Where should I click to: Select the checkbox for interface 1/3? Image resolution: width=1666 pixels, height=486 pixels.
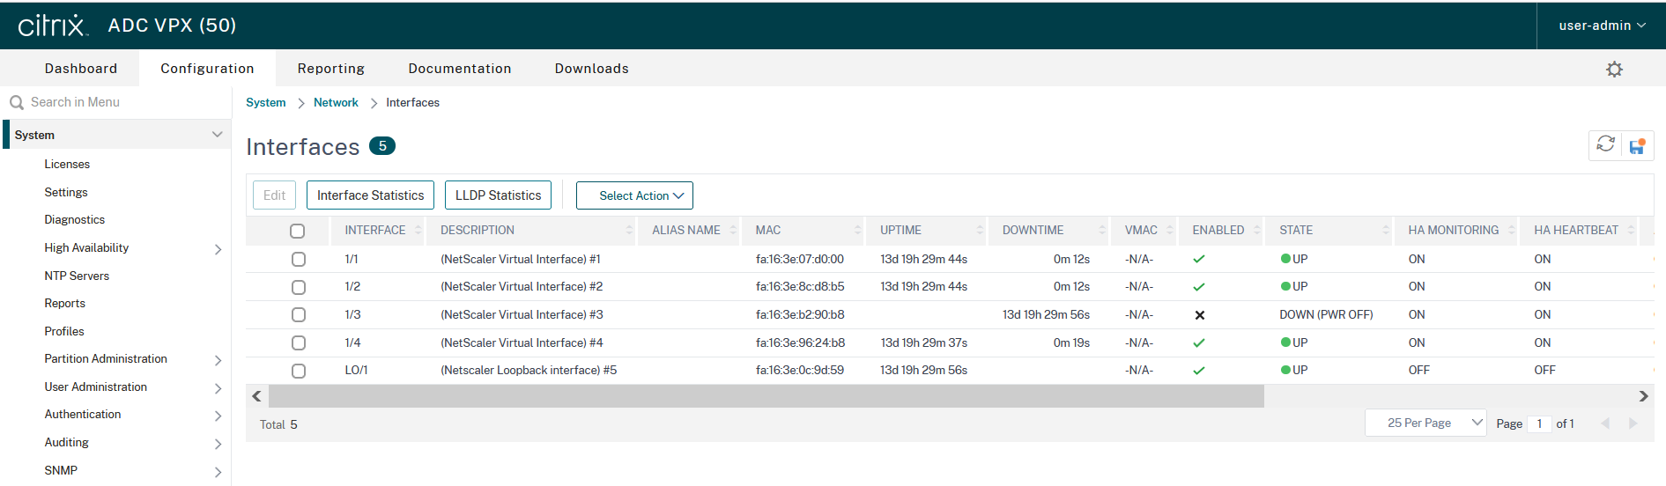coord(299,315)
